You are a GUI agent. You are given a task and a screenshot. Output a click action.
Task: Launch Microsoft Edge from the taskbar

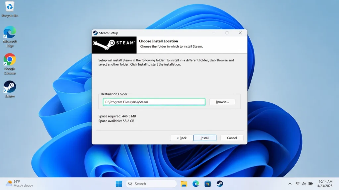click(x=196, y=184)
